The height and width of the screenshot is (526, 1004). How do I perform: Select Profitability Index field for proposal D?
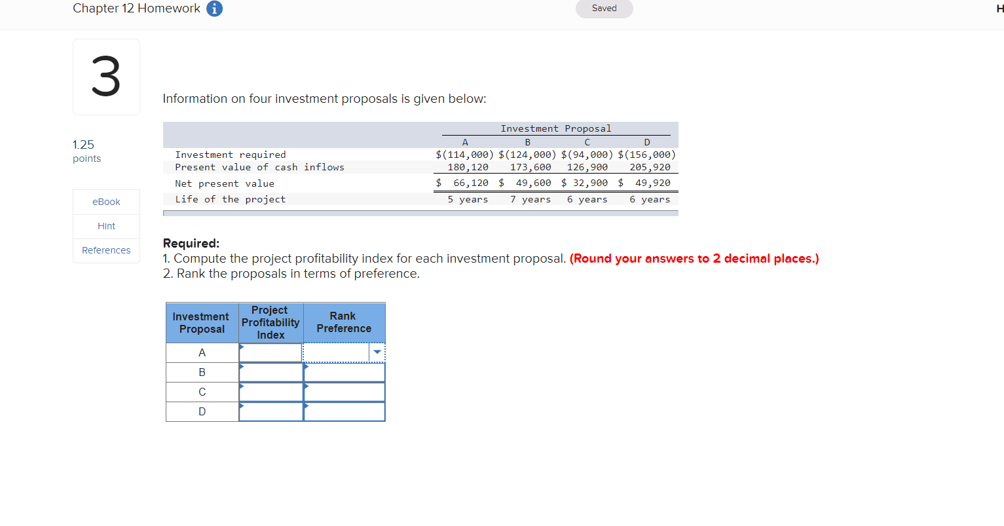[270, 411]
